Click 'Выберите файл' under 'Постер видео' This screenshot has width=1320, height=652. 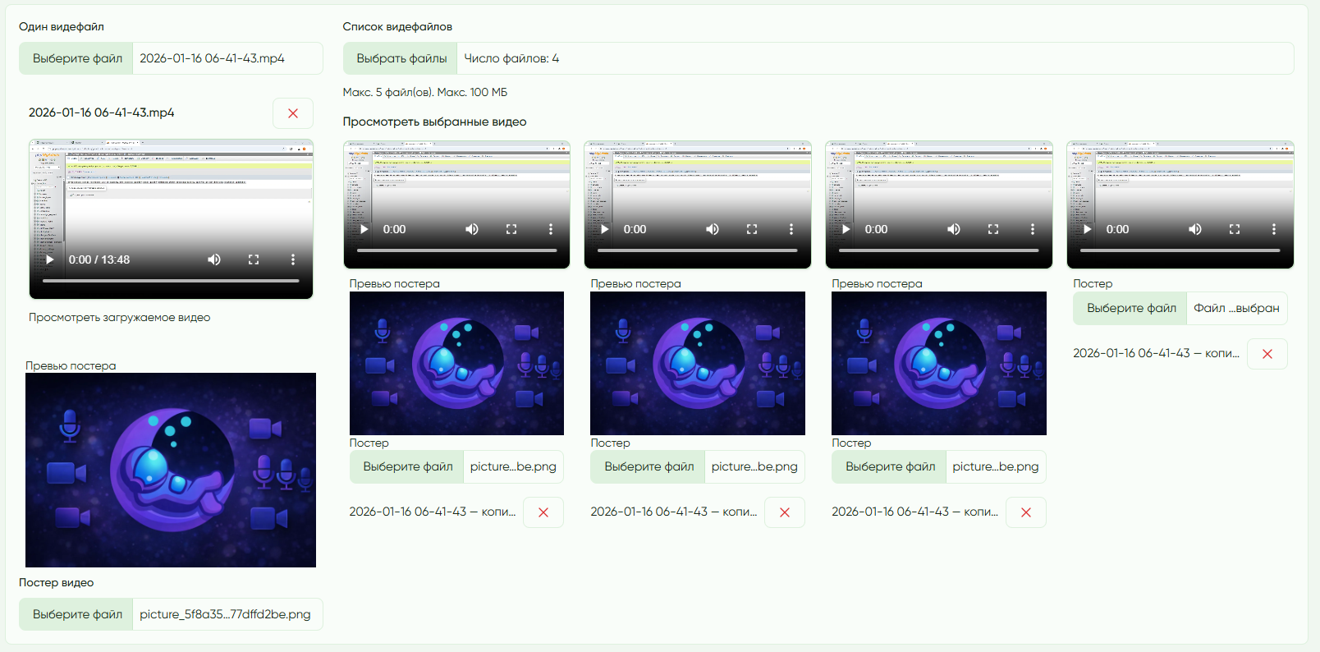(x=76, y=614)
